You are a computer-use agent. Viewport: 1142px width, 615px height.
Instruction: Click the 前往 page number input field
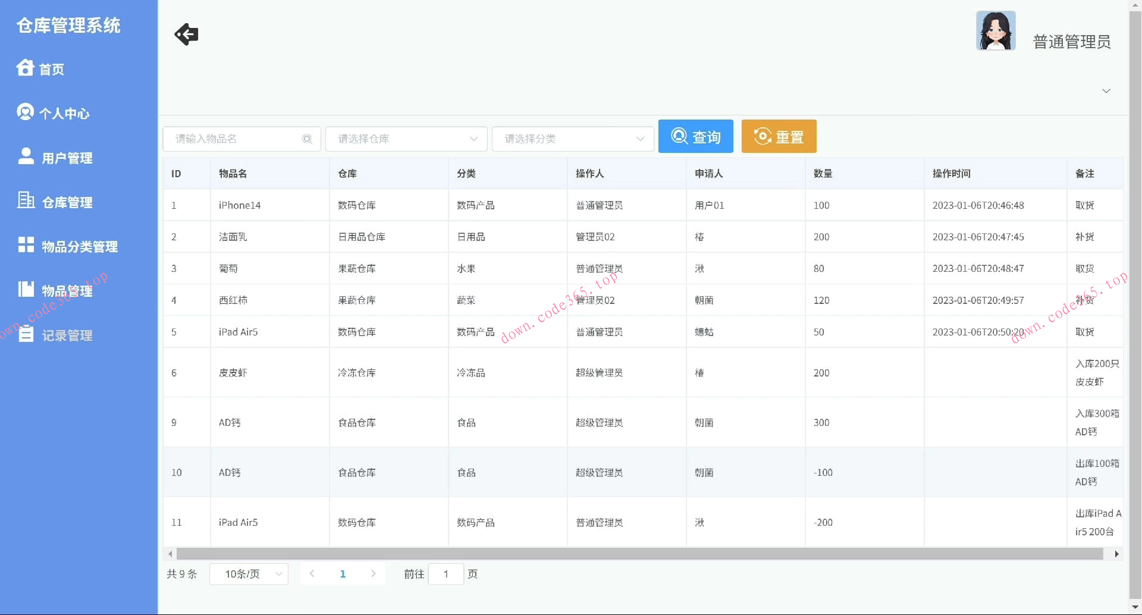pyautogui.click(x=446, y=573)
